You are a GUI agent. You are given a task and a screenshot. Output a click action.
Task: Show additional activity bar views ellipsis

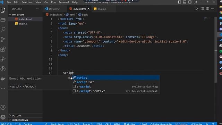click(x=3, y=88)
